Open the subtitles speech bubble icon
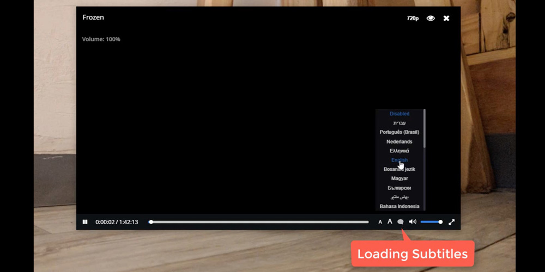Screen dimensions: 545x272 pyautogui.click(x=401, y=222)
